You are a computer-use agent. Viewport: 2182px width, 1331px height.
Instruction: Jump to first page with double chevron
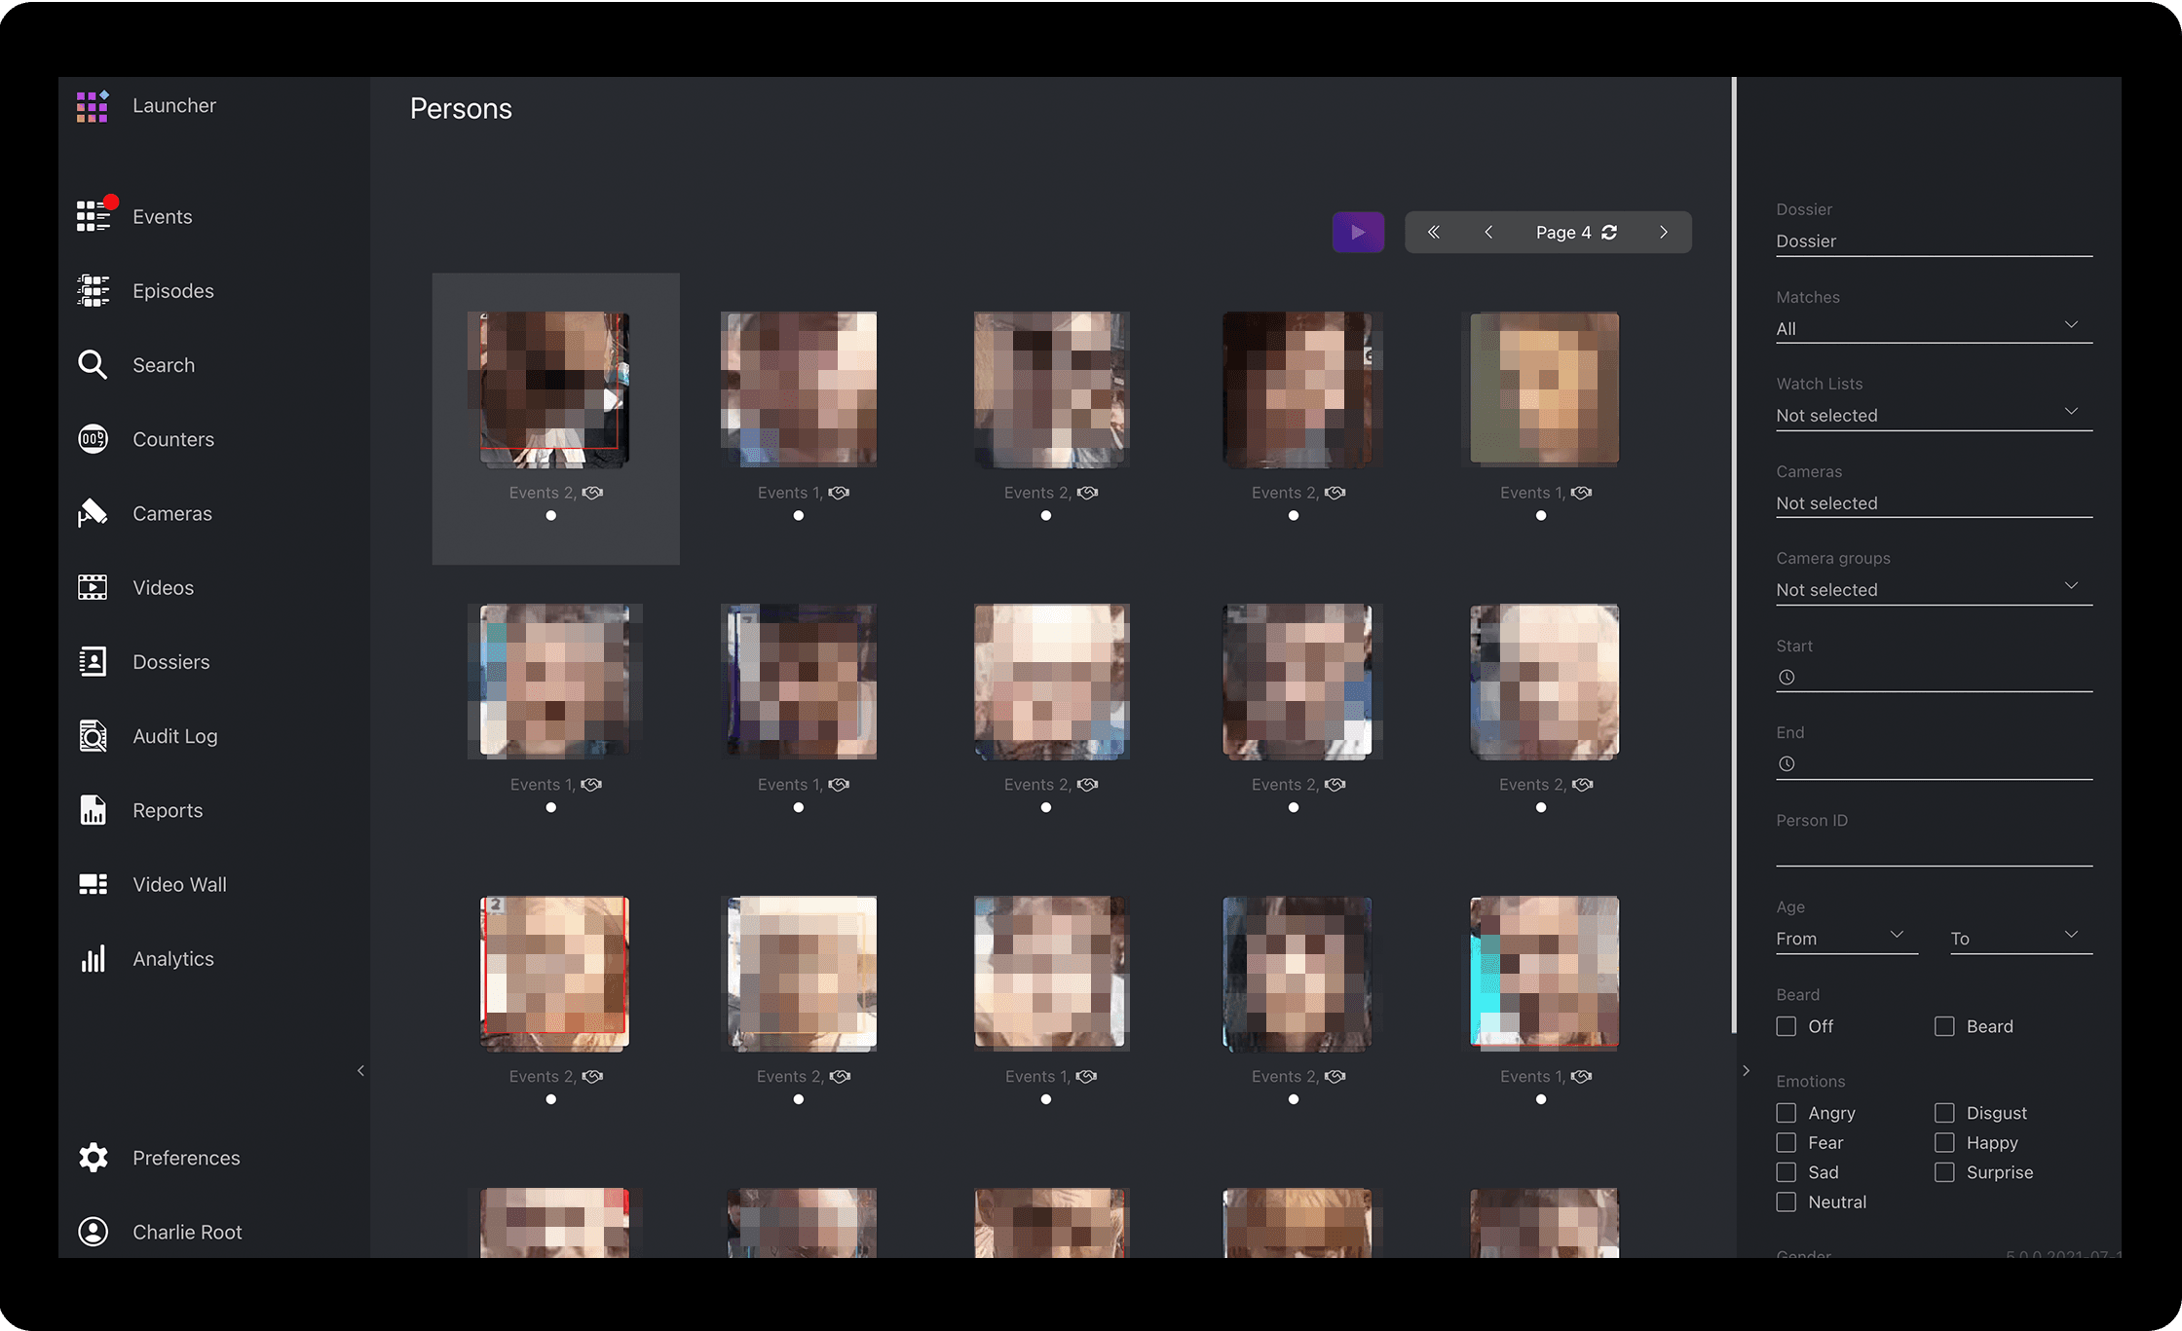tap(1433, 232)
